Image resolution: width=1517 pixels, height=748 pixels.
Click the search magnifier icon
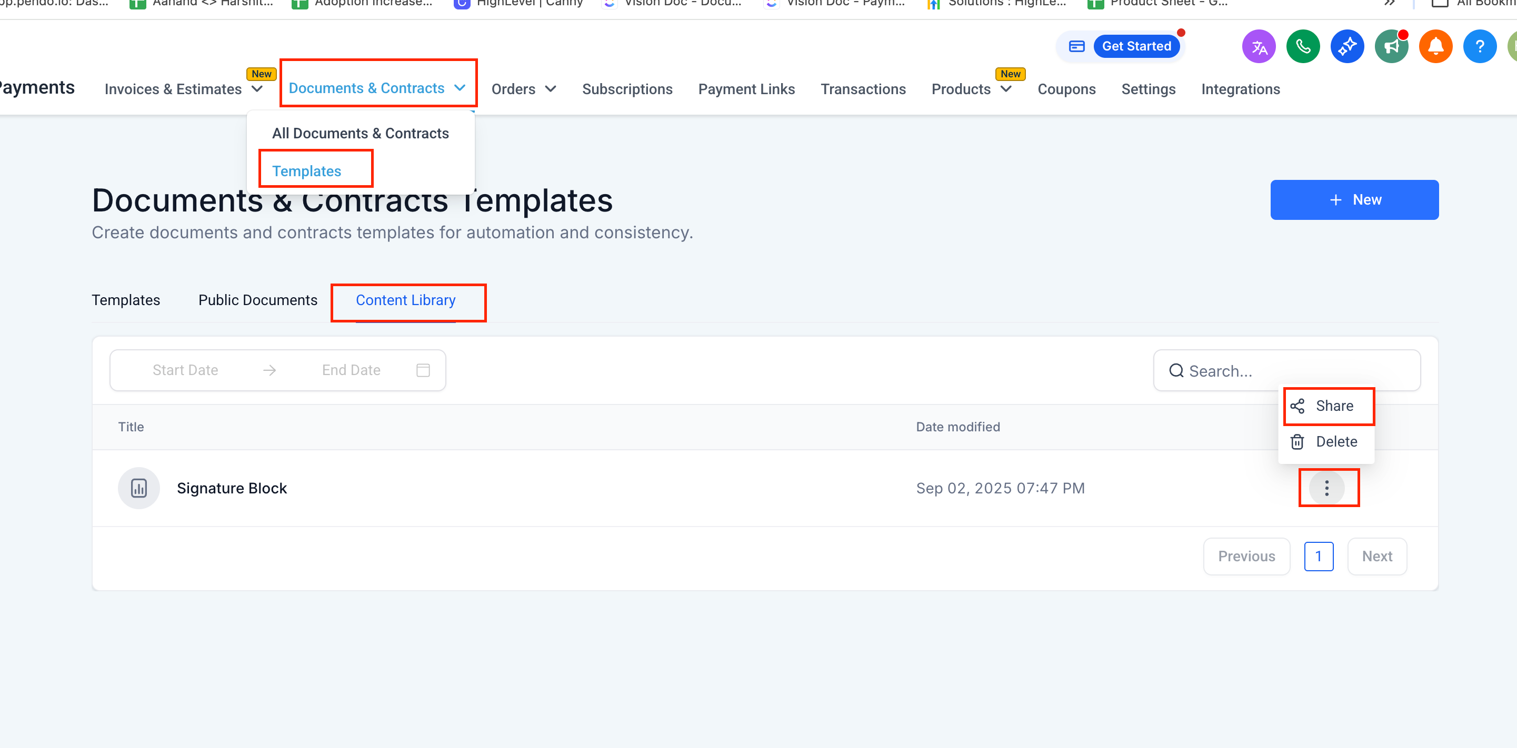tap(1176, 371)
